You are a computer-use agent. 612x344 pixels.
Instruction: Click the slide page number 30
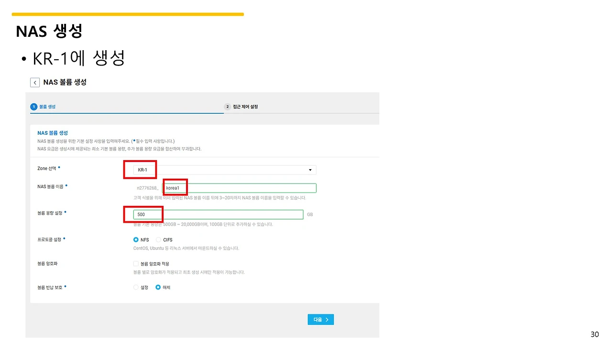coord(595,334)
